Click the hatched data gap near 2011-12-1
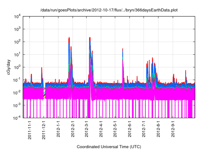Image resolution: width=215 pixels, height=150 pixels. pos(44,93)
